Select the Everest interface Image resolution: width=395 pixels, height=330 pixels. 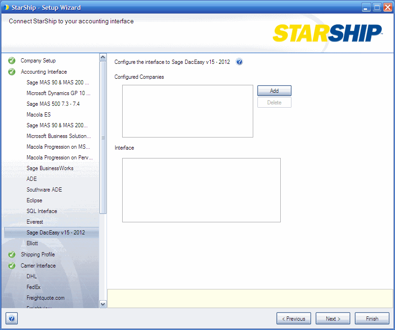coord(35,222)
